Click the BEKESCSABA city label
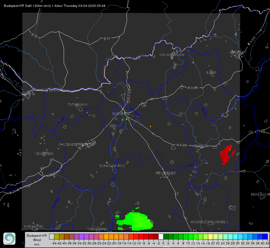 pos(260,195)
